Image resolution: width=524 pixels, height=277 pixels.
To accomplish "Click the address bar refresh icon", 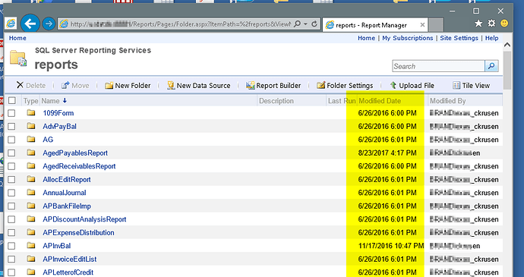I will pos(314,24).
